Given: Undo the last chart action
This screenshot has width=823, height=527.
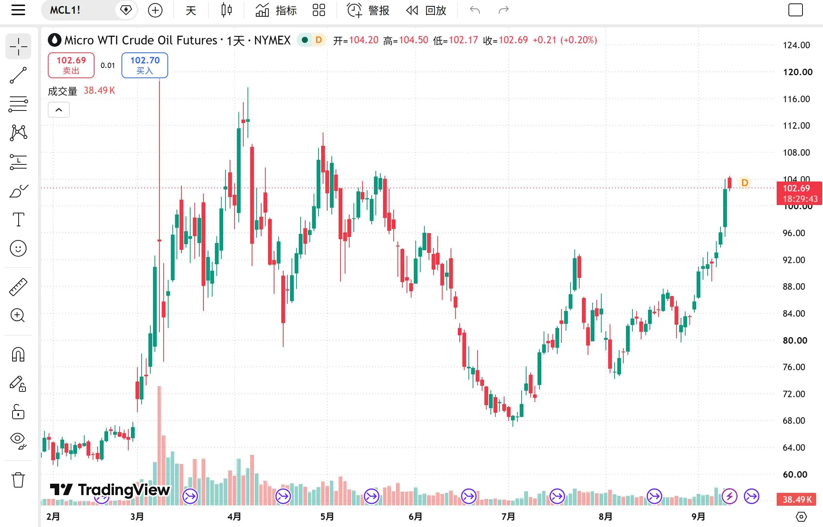Looking at the screenshot, I should point(475,10).
